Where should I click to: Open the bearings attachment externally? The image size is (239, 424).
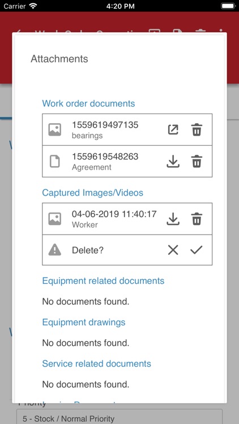coord(173,130)
